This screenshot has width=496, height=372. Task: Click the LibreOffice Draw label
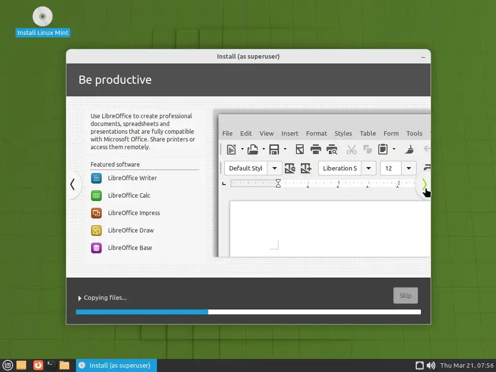click(x=131, y=230)
